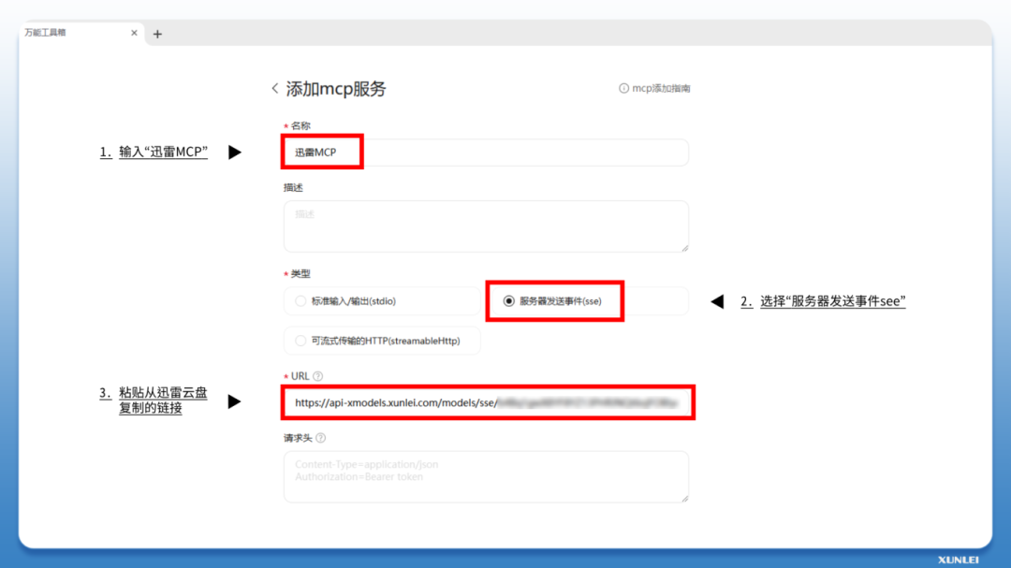Open the mcp添加指南 guide link
This screenshot has width=1011, height=568.
point(661,89)
